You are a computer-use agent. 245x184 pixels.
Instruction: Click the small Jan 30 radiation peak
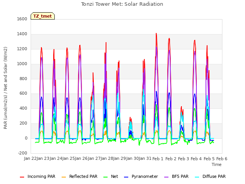point(130,118)
